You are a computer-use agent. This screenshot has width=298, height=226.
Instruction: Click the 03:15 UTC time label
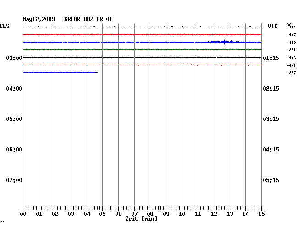click(271, 119)
